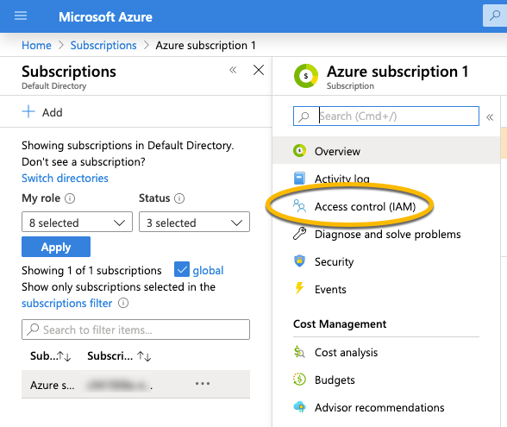Focus the Search (Cmd+/) field
The height and width of the screenshot is (427, 507).
point(386,116)
